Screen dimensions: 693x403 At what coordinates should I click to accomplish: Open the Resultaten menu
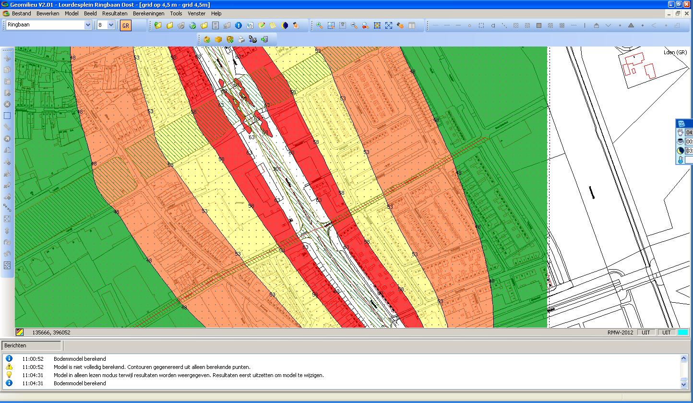tap(115, 13)
